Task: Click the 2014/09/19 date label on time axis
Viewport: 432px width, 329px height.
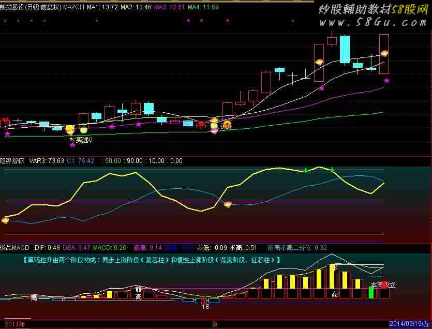Action: 410,324
